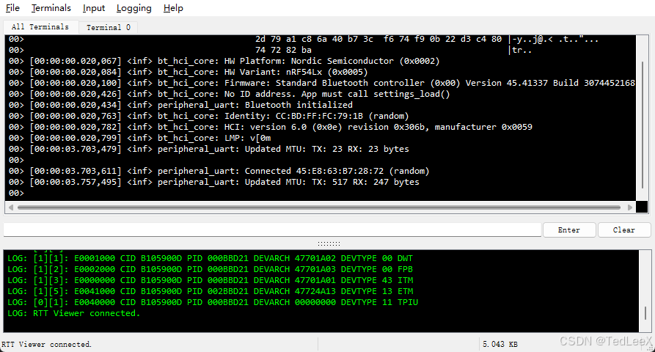655x352 pixels.
Task: Click the FPB log entry E0002000
Action: (x=210, y=269)
